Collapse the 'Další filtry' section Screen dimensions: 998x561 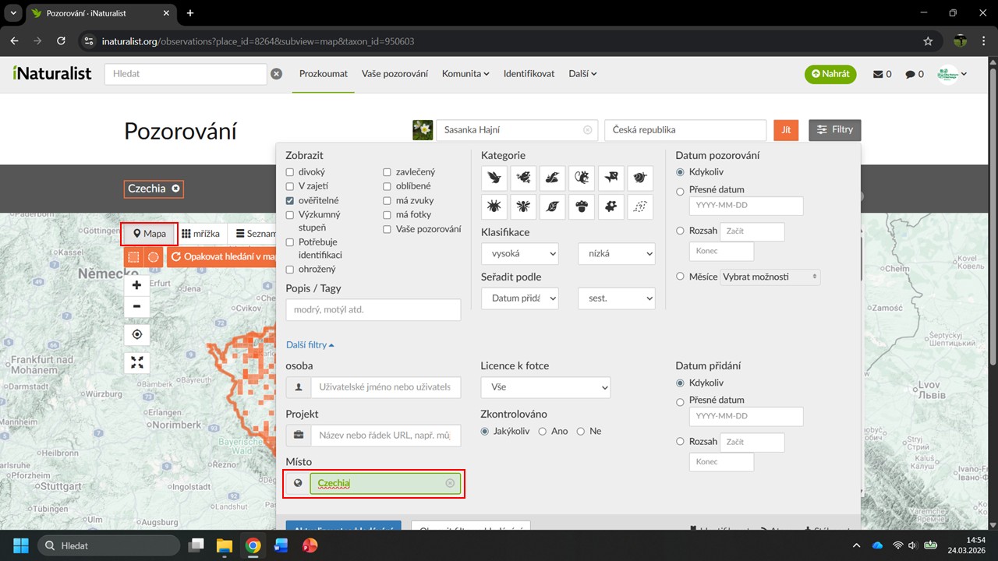coord(310,344)
